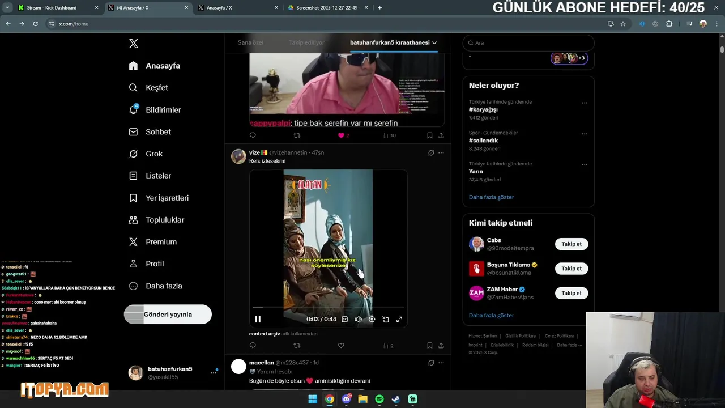Mute the video sound

(358, 320)
